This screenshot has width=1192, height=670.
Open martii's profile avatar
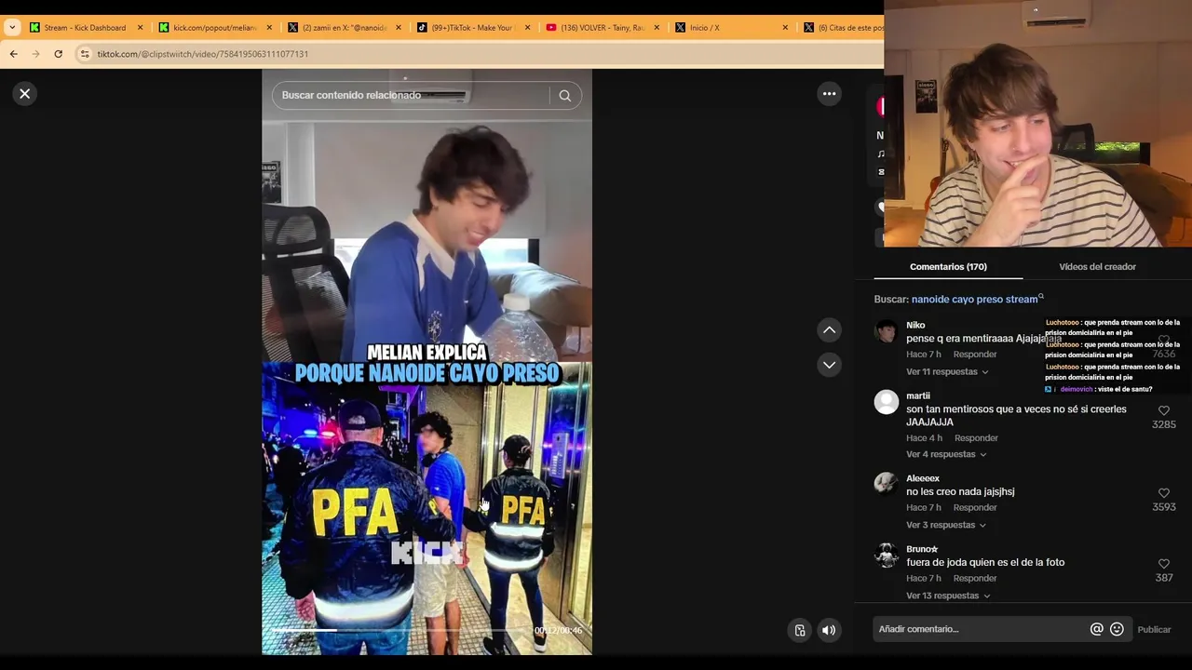click(887, 402)
